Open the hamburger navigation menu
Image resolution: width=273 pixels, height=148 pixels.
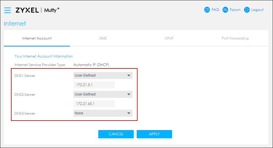(7, 10)
